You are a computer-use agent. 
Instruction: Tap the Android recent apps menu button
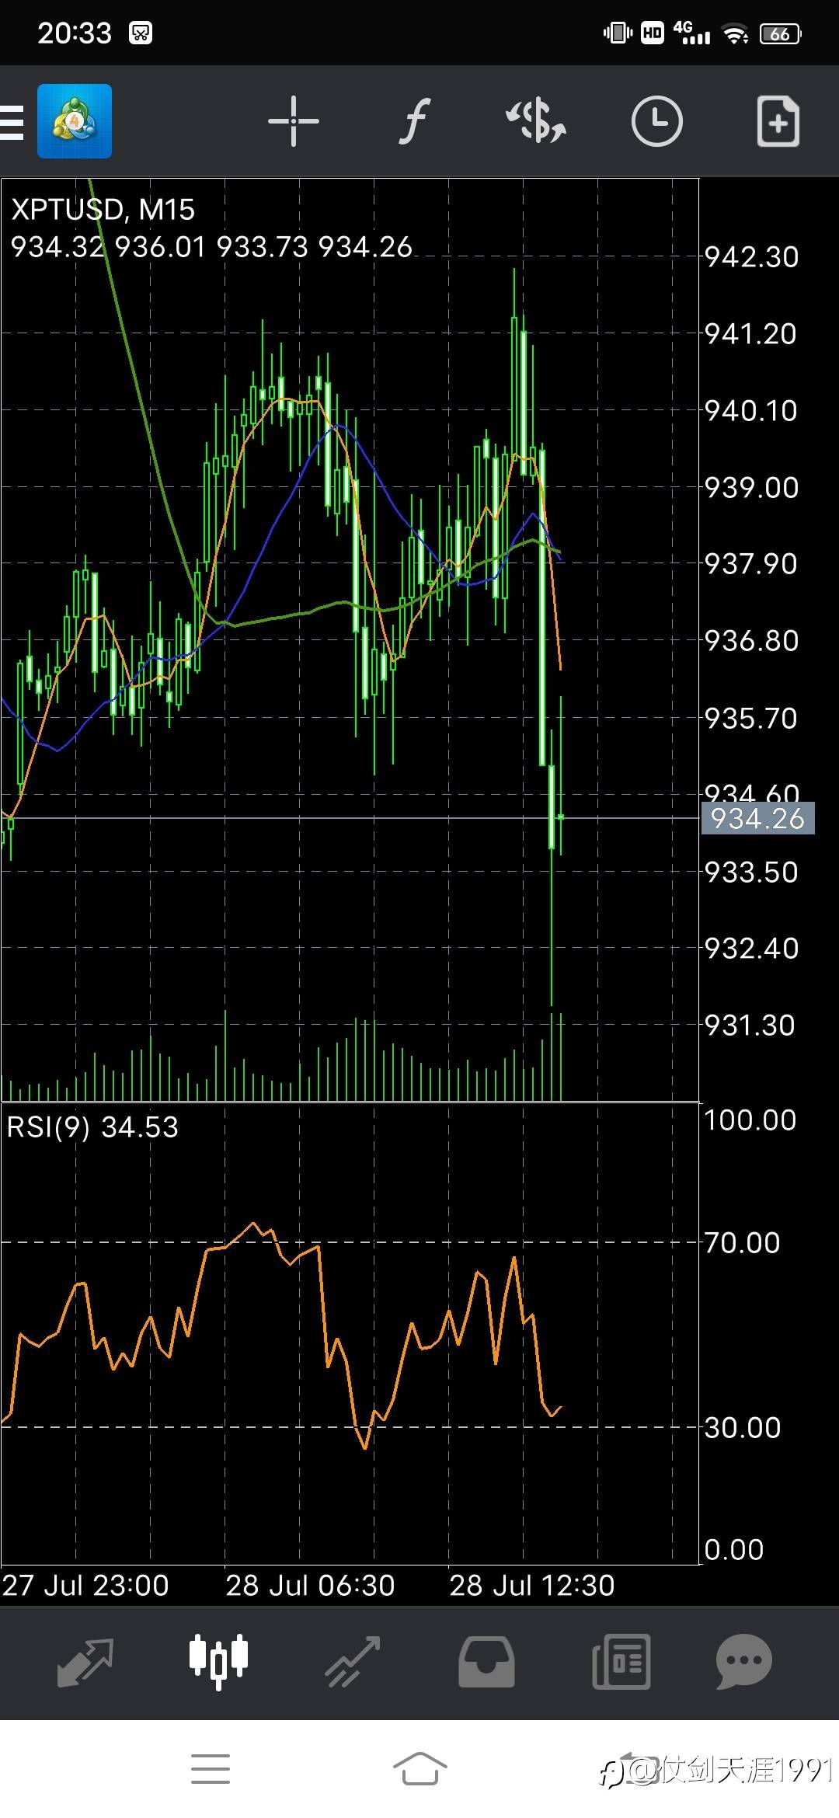211,1769
